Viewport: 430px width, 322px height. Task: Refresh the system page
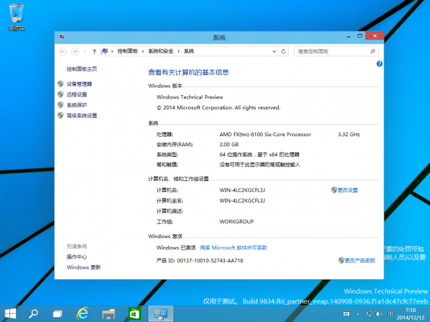point(284,51)
